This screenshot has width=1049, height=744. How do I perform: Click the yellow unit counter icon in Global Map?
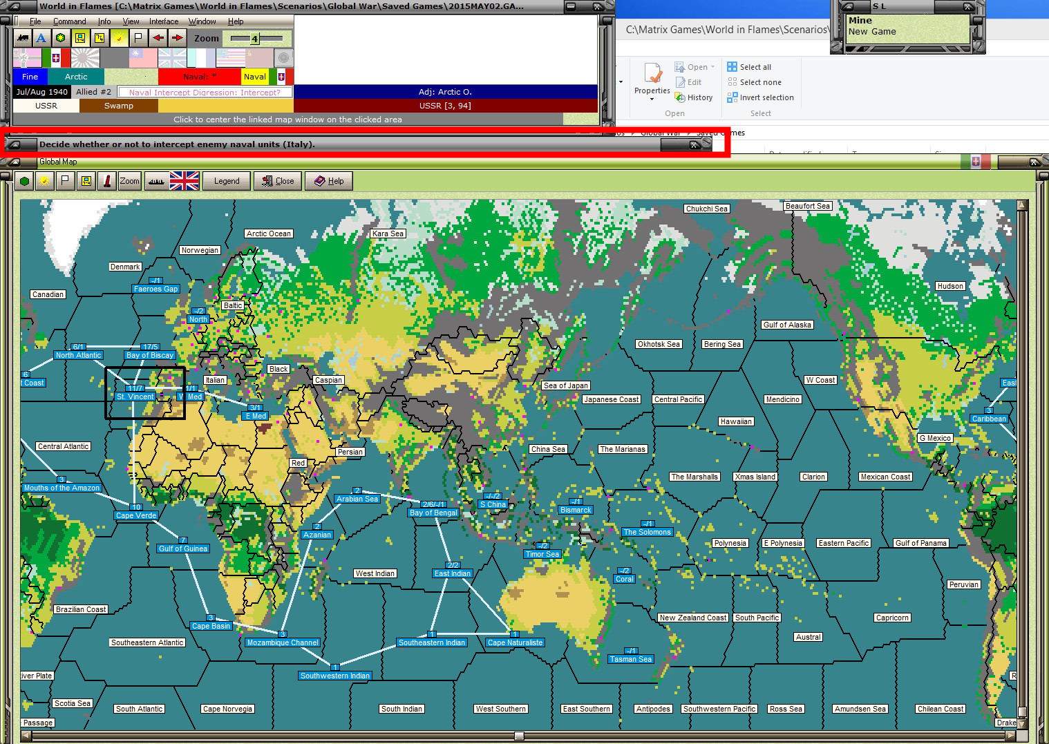86,181
